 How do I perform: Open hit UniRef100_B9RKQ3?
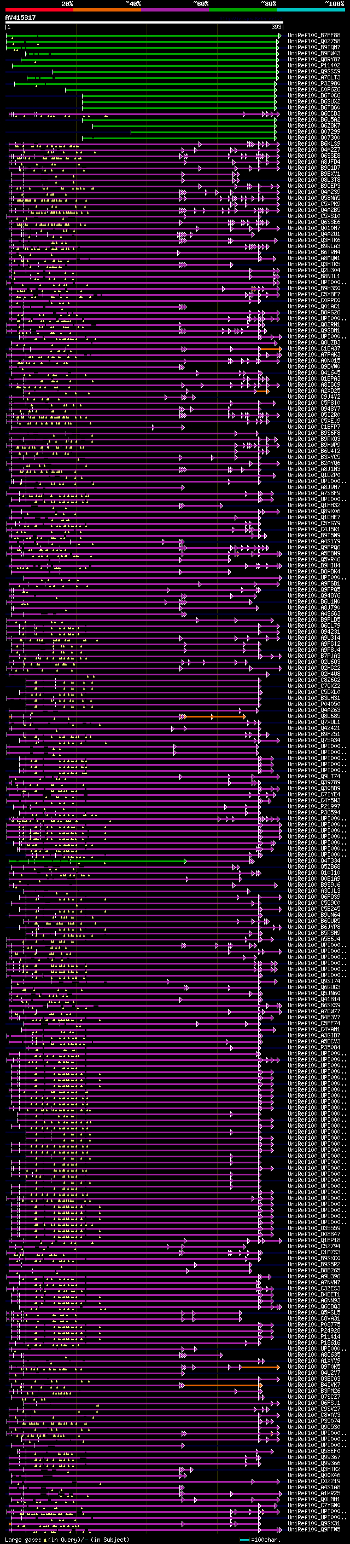pyautogui.click(x=314, y=439)
